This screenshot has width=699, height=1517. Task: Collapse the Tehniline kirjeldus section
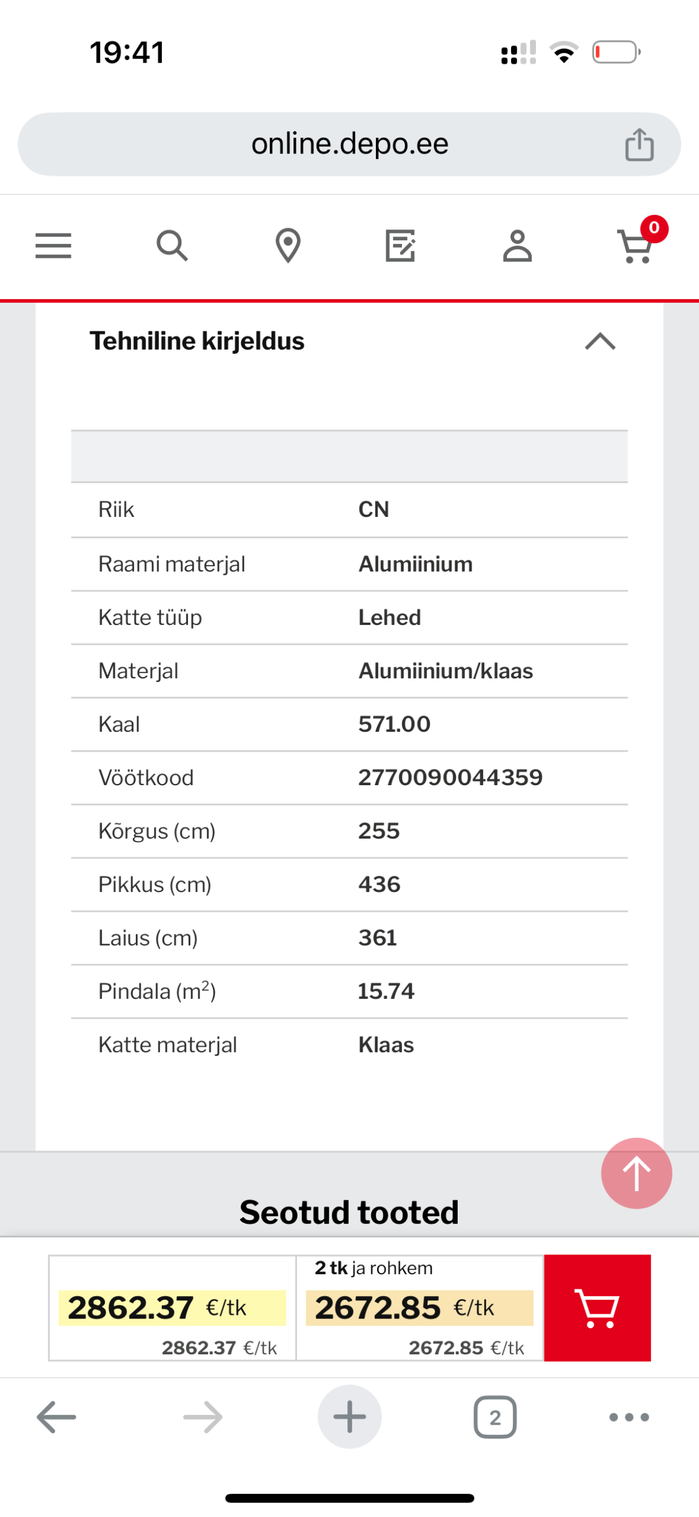pyautogui.click(x=600, y=341)
